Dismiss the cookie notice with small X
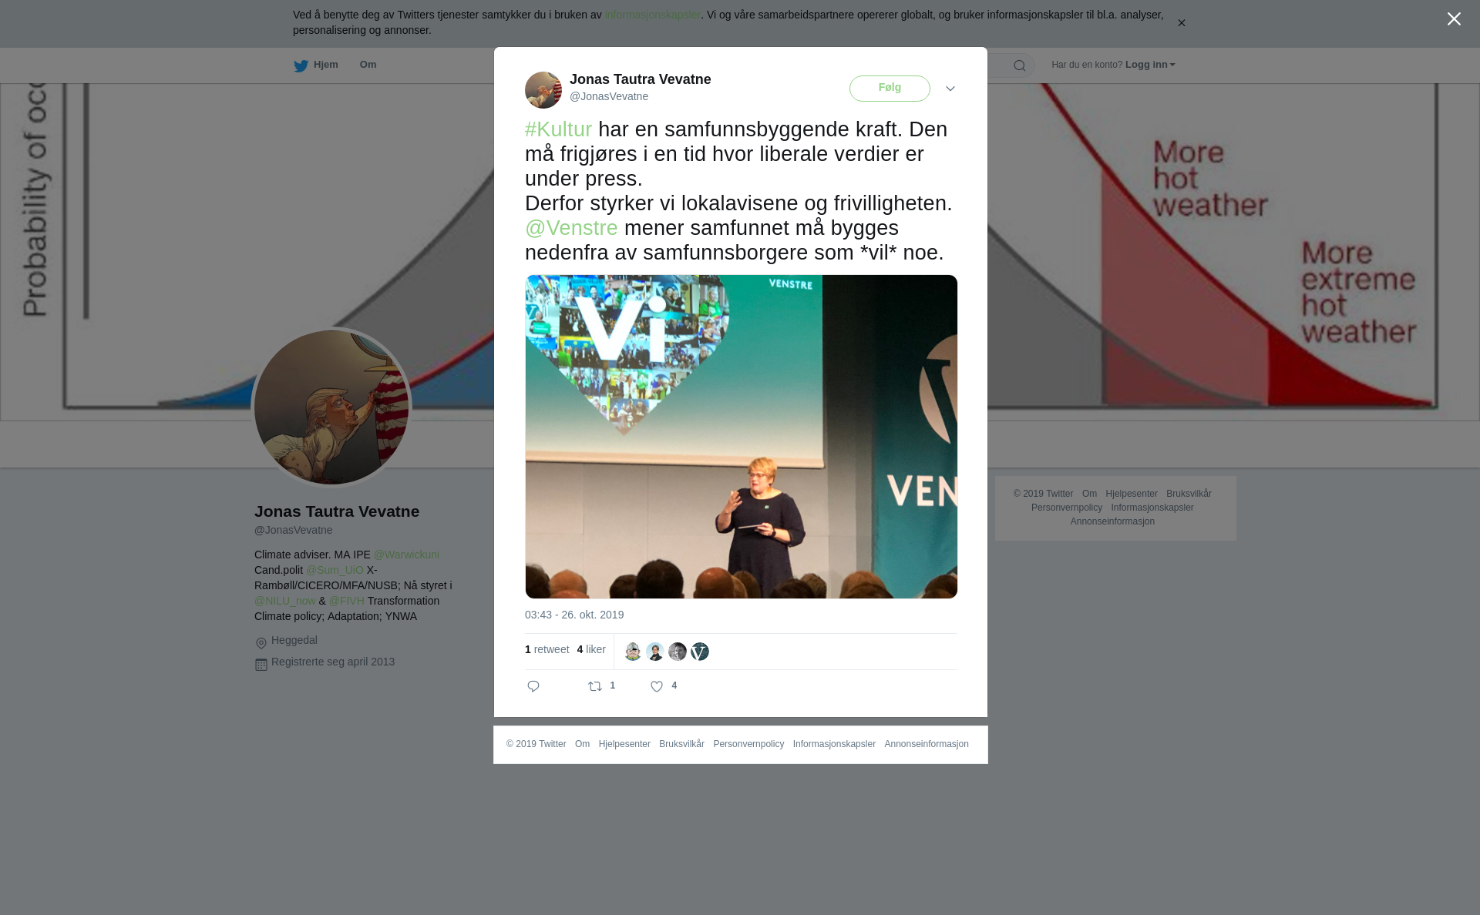 coord(1181,23)
